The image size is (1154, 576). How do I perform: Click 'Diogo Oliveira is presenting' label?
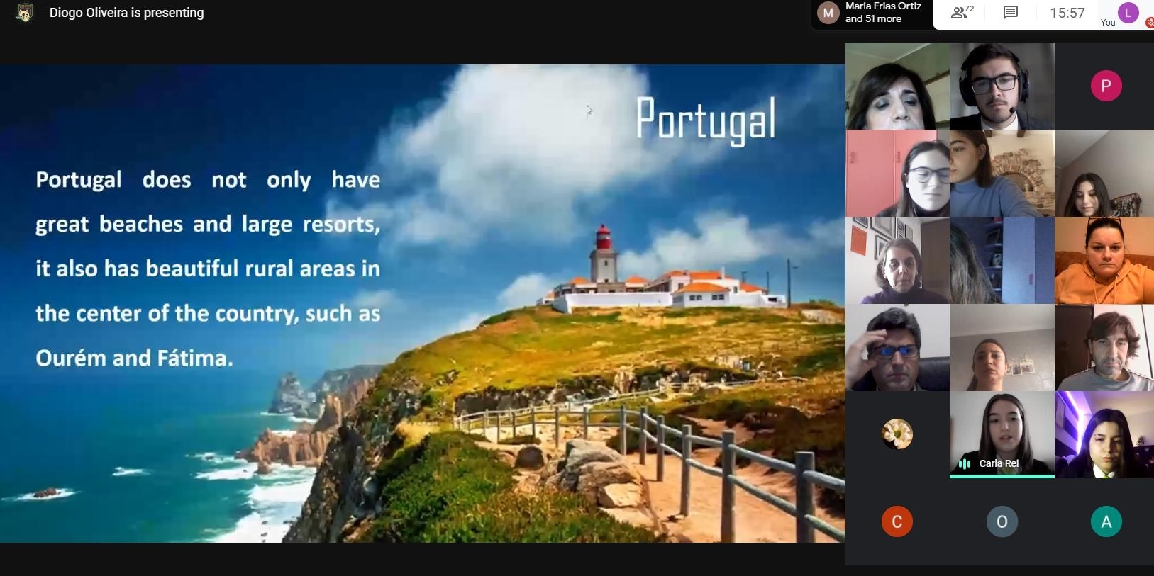[126, 13]
